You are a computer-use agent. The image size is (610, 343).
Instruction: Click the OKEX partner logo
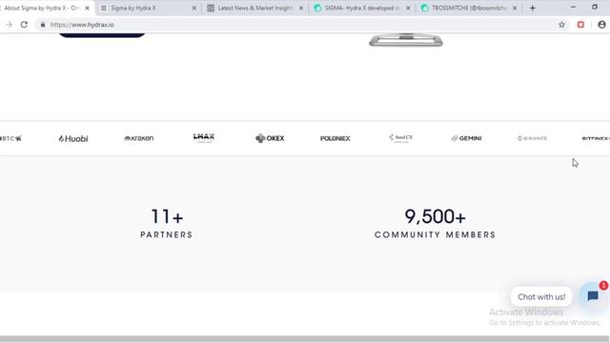pos(270,138)
